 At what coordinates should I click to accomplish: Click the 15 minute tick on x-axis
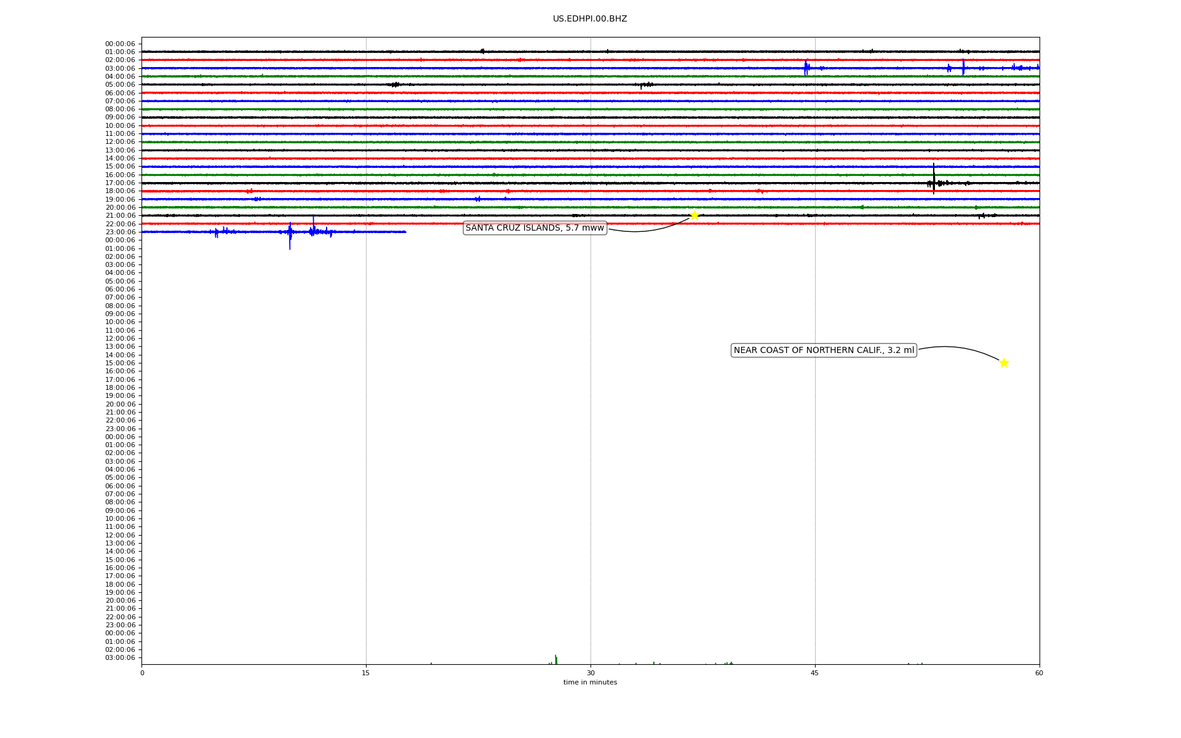click(366, 673)
